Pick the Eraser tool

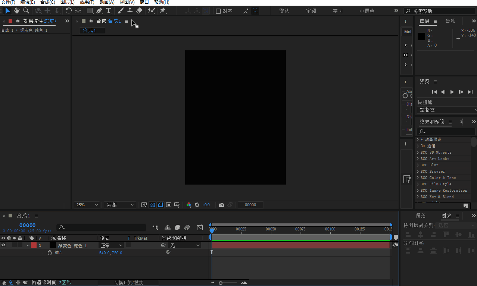click(x=140, y=11)
